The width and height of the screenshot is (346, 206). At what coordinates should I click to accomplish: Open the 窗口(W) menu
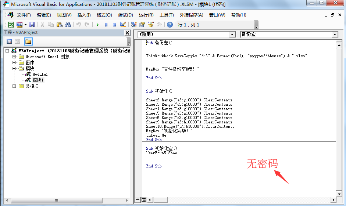[x=217, y=15]
